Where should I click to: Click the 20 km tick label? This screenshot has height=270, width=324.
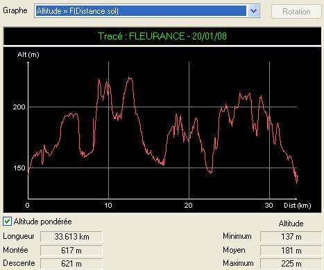click(x=188, y=205)
